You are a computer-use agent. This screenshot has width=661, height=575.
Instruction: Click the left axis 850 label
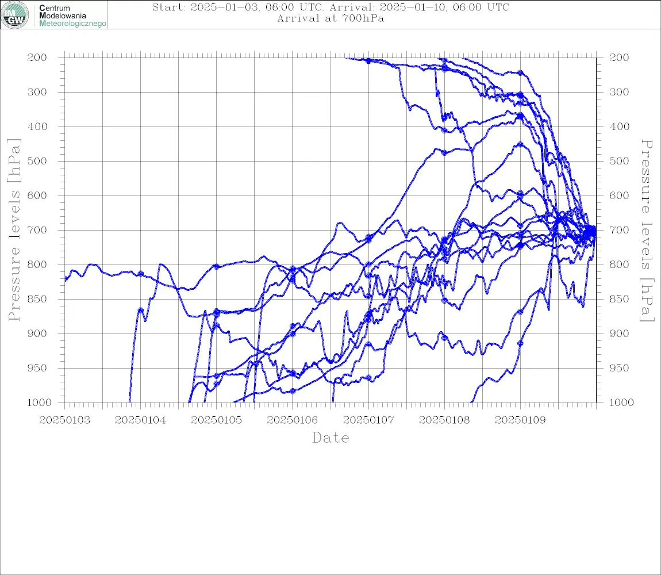pos(37,299)
